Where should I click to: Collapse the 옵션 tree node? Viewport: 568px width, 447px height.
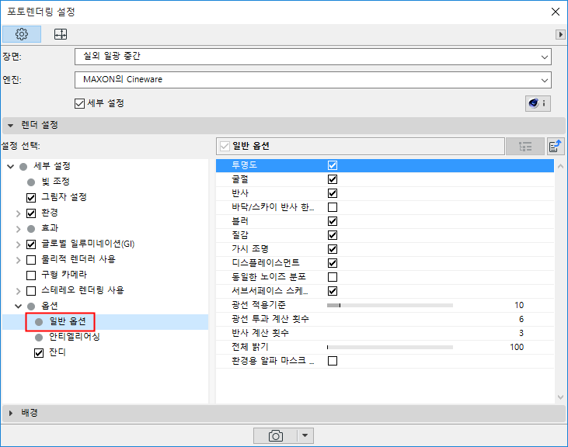(x=18, y=307)
